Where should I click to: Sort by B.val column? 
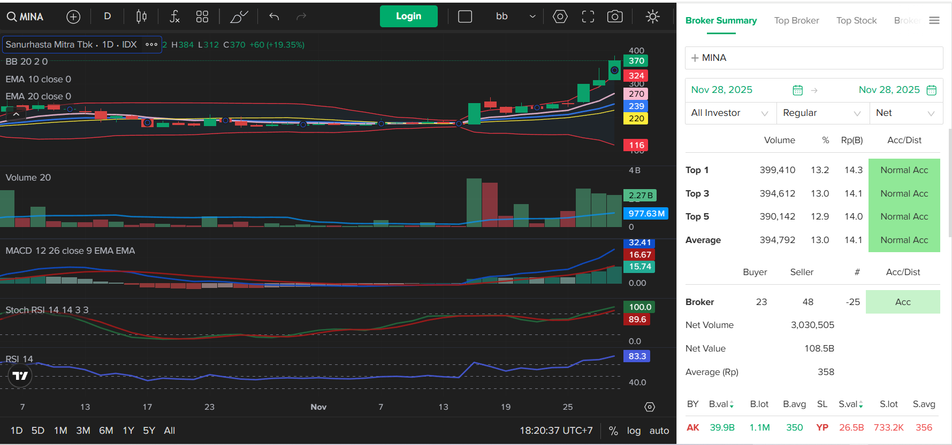[721, 404]
